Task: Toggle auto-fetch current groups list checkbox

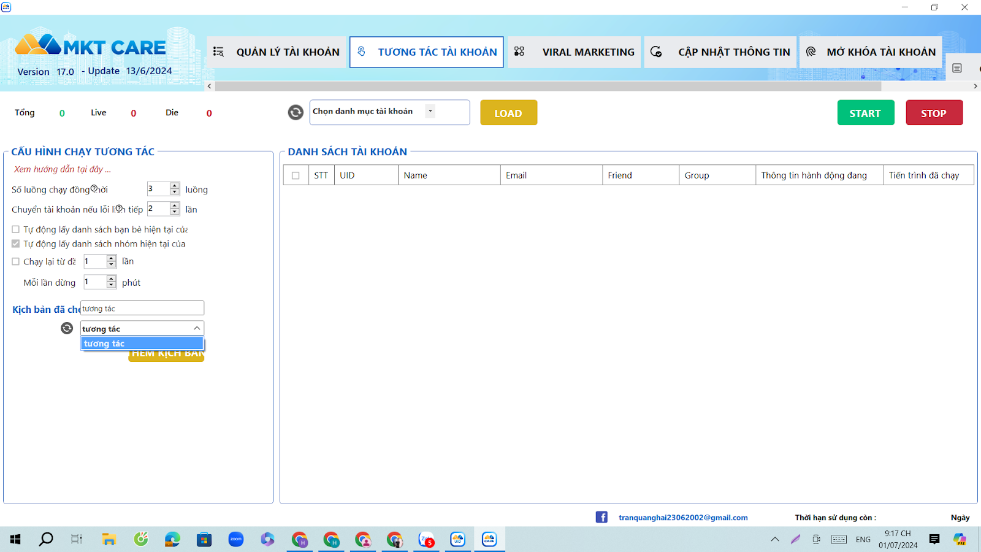Action: 16,243
